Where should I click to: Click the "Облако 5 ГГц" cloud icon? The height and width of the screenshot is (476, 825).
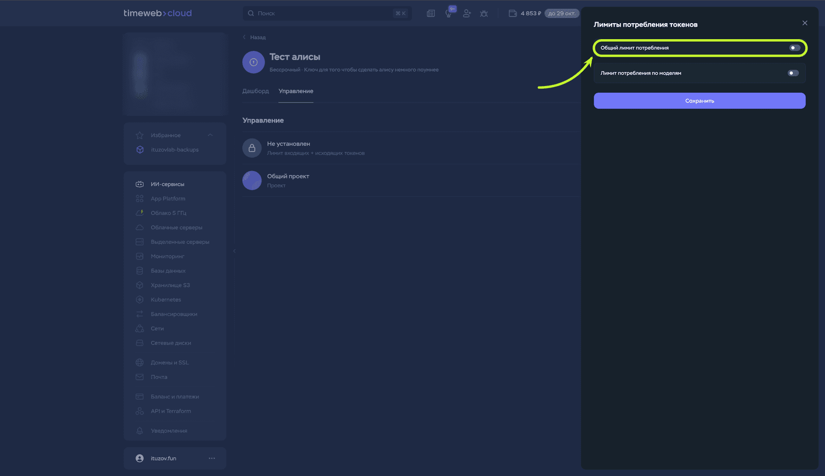point(140,213)
